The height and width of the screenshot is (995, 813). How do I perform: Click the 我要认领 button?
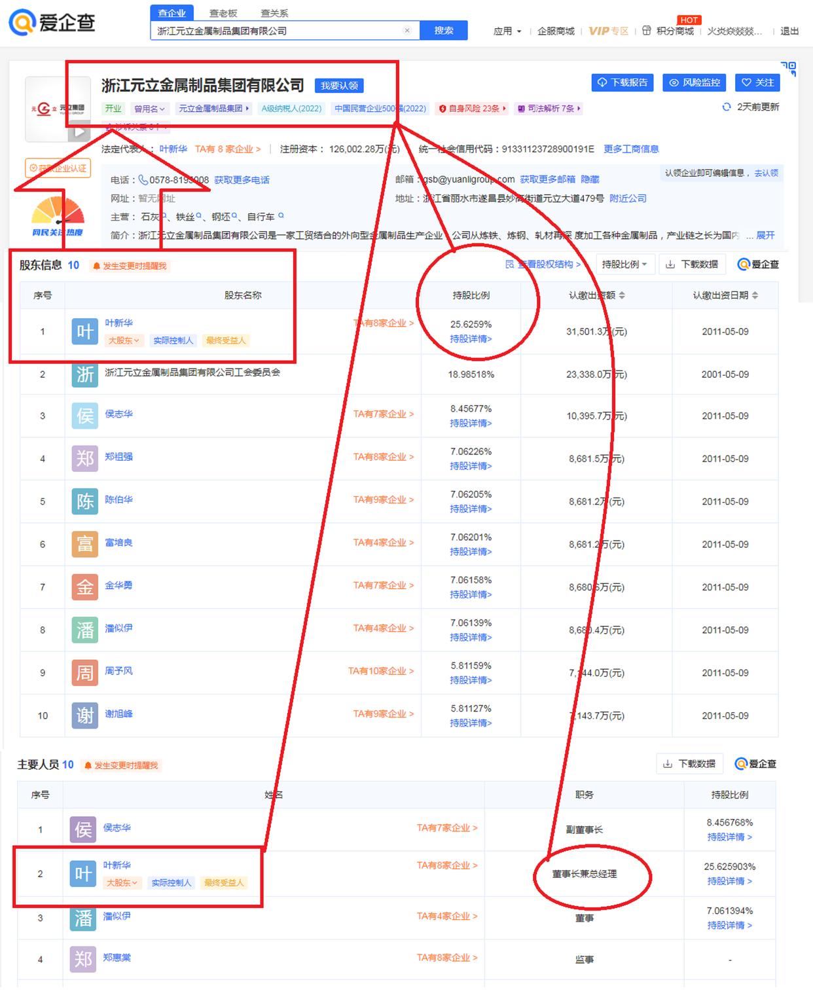[339, 86]
